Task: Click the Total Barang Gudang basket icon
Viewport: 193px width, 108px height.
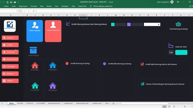Action: coord(178,24)
